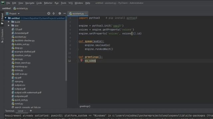Toggle the Project tool window side tab
This screenshot has height=119, width=213.
[2, 19]
